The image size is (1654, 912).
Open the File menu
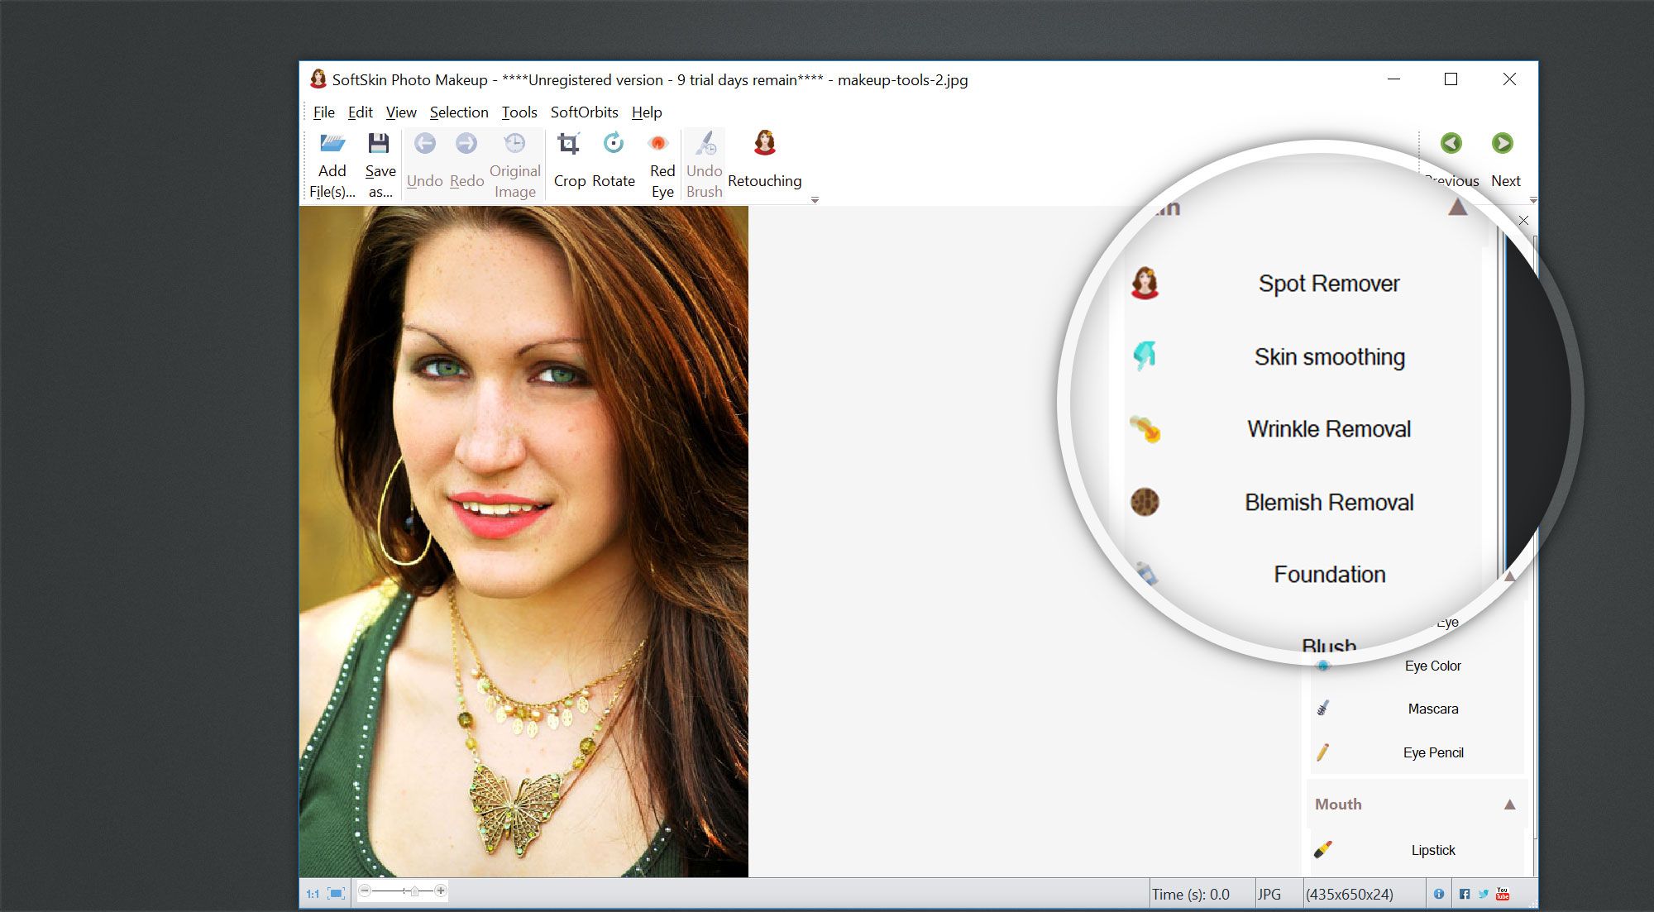(323, 111)
